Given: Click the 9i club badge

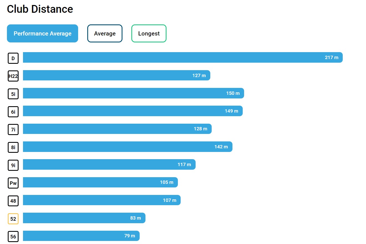Looking at the screenshot, I should tap(13, 165).
